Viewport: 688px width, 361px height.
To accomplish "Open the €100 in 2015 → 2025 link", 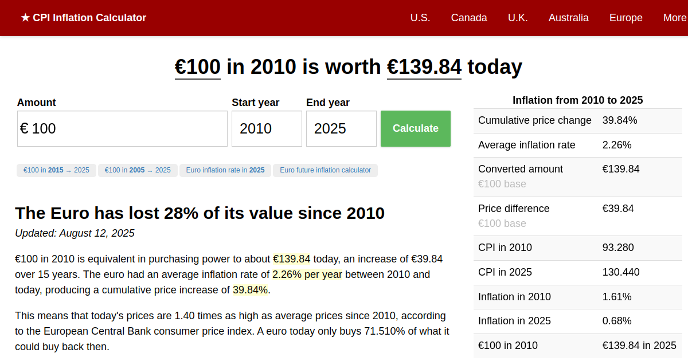I will point(56,170).
